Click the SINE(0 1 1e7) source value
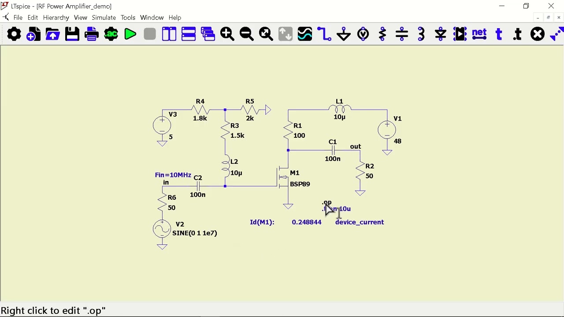 (194, 233)
